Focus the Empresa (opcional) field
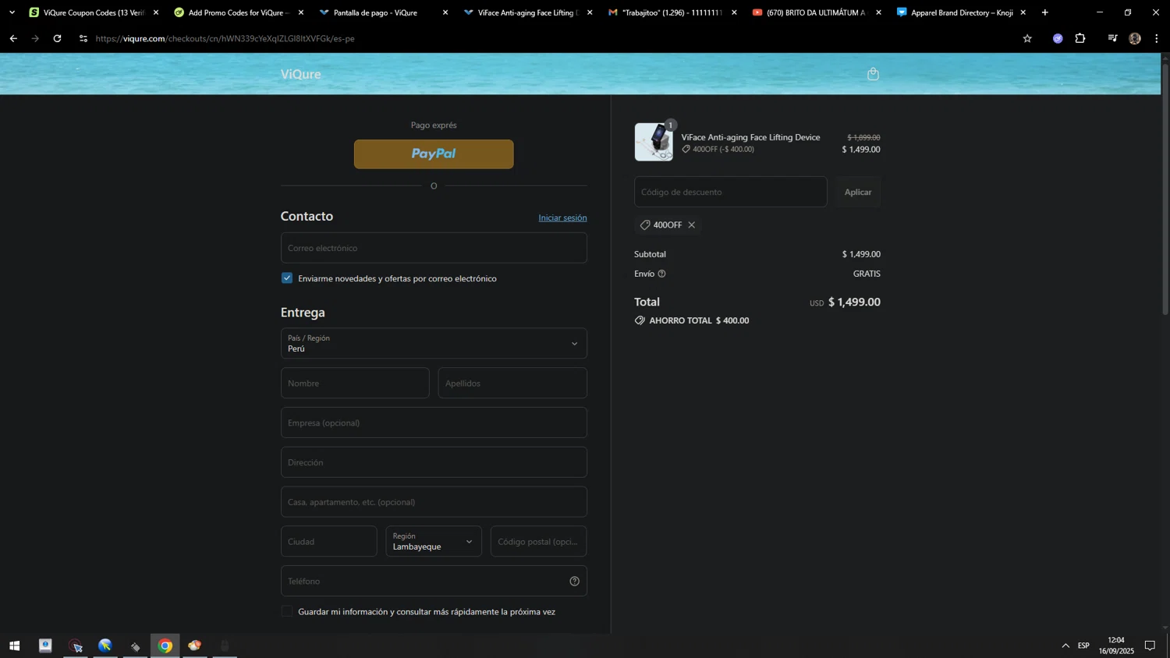This screenshot has width=1170, height=658. (434, 423)
